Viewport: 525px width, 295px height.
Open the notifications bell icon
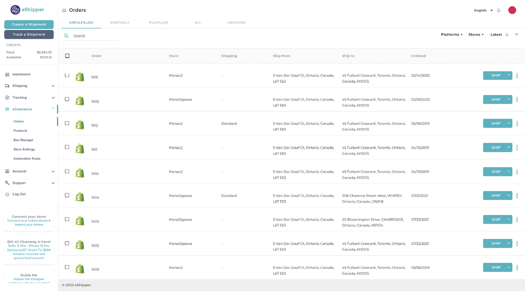[x=499, y=10]
